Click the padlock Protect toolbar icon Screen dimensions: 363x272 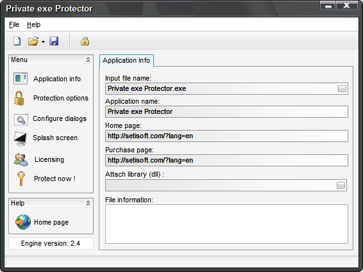[x=85, y=42]
